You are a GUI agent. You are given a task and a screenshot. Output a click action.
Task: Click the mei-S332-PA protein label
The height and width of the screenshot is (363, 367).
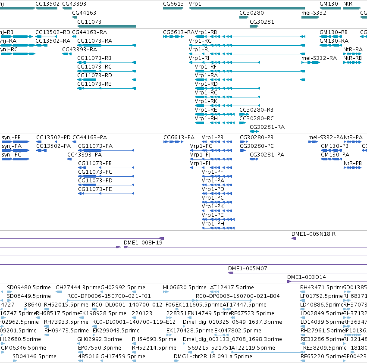pos(326,138)
